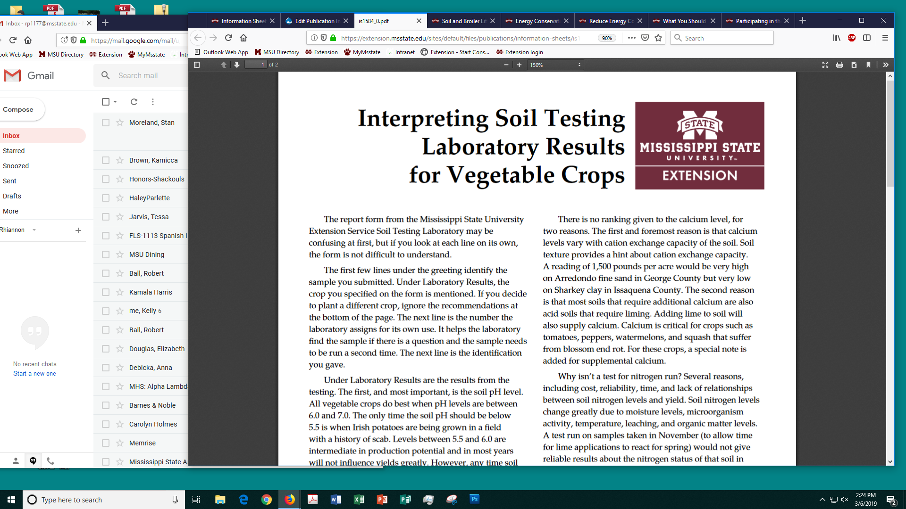Open the Drafts folder in Gmail
Viewport: 906px width, 509px height.
[x=12, y=196]
